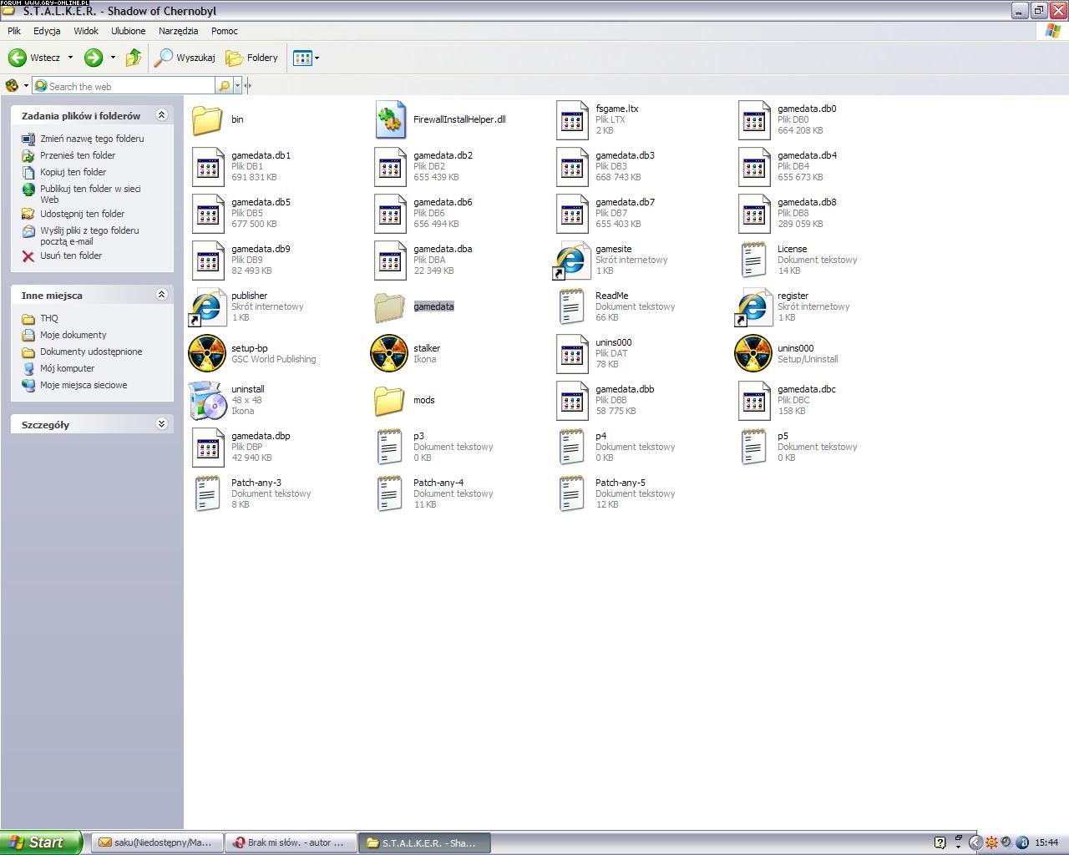Select the gamedata.db4 file icon
Screen dimensions: 1069x855
(x=755, y=167)
